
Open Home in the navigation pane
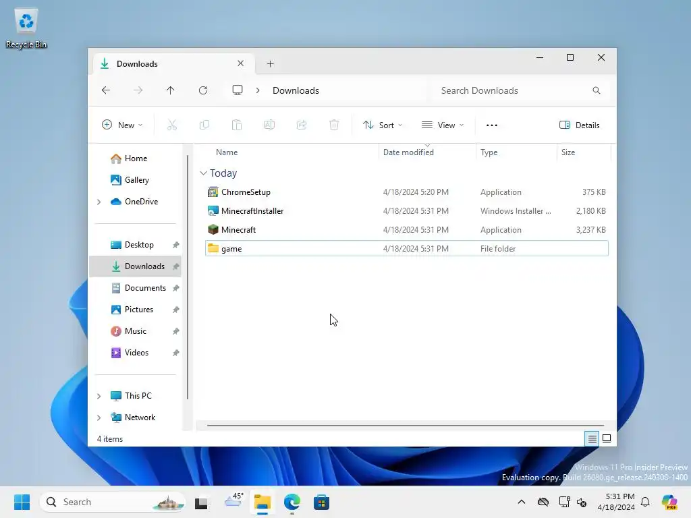coord(135,159)
